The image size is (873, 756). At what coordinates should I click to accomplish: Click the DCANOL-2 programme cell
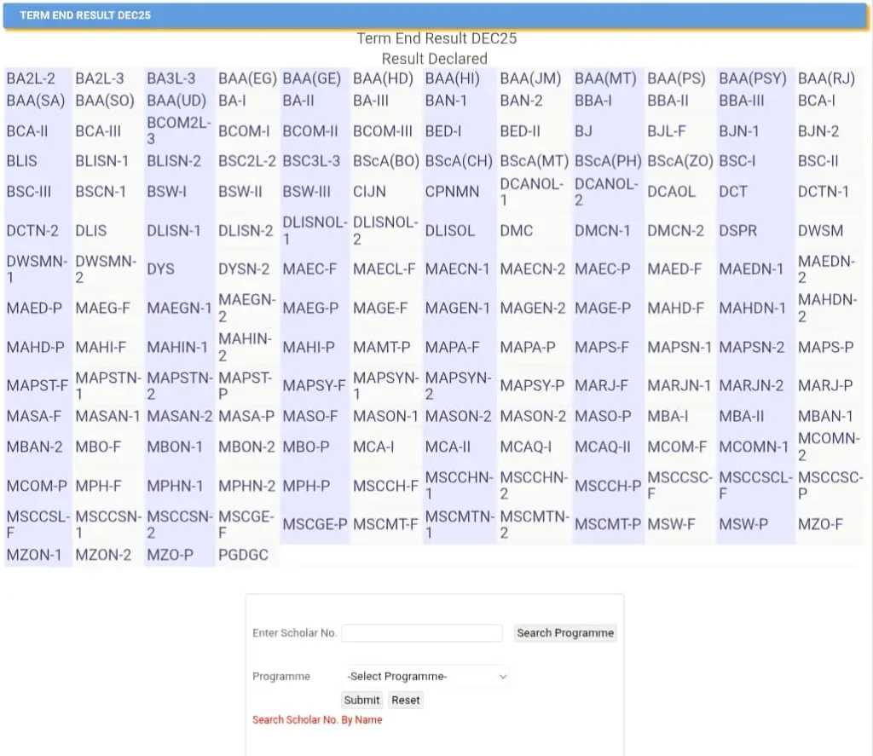point(606,192)
